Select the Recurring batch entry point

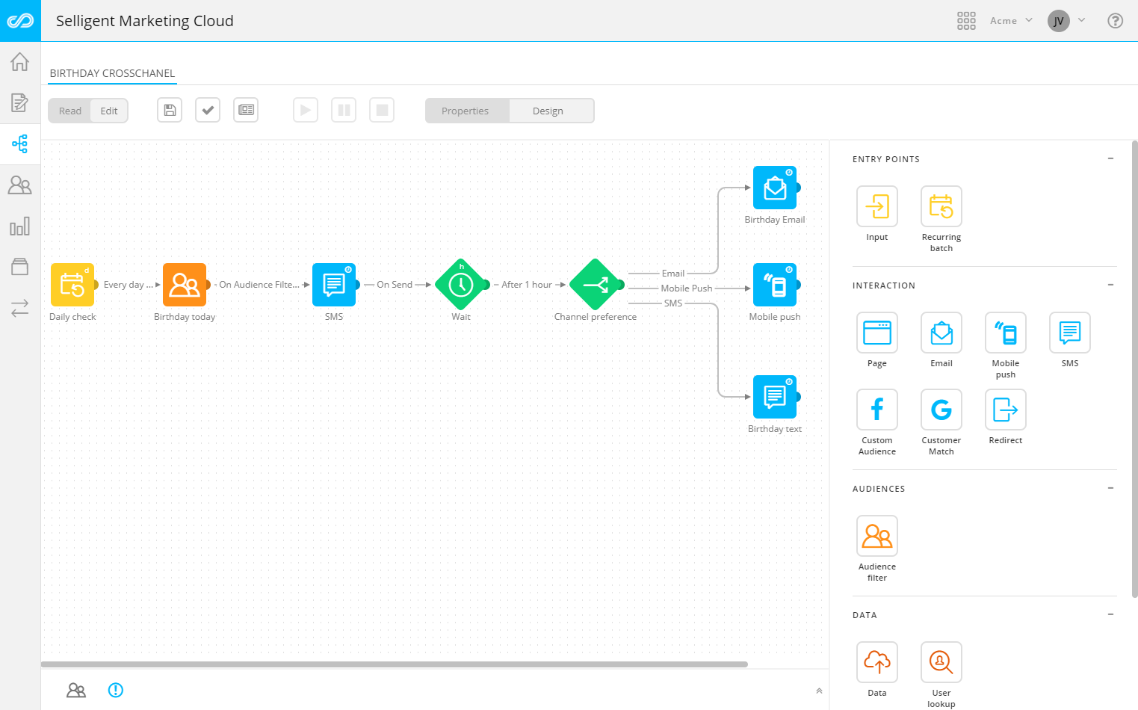[941, 206]
